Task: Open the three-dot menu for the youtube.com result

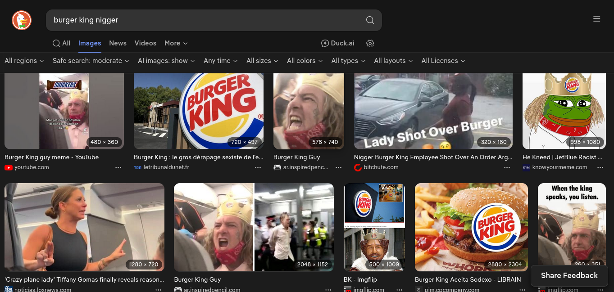Action: click(x=118, y=167)
